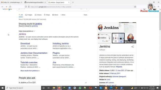Show hidden system tray icons
Viewport: 161px width, 90px height.
coord(140,88)
